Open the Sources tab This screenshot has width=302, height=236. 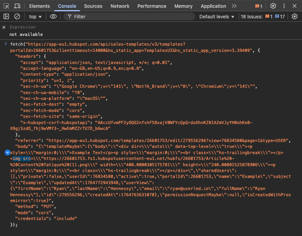[x=93, y=6]
